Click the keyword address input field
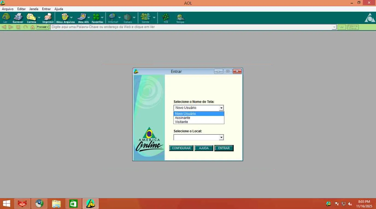The height and width of the screenshot is (209, 376). [191, 27]
